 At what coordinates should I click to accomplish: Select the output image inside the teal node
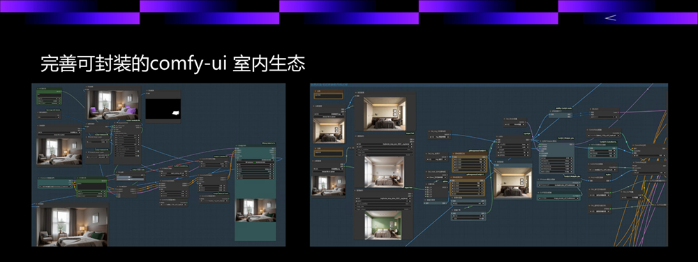(255, 210)
